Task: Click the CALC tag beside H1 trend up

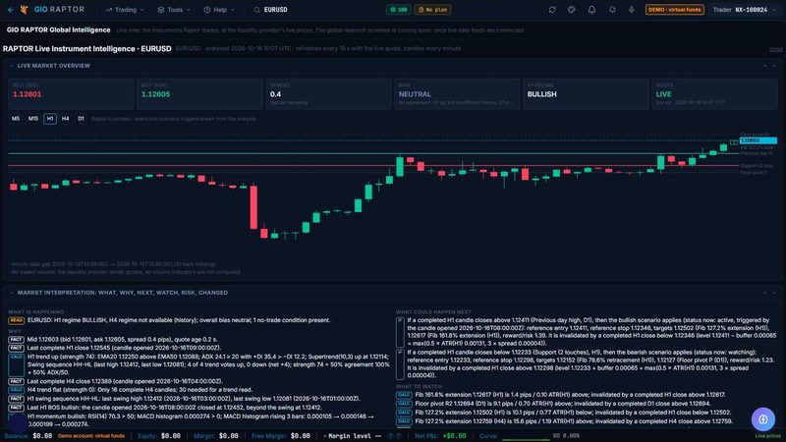Action: pyautogui.click(x=16, y=364)
